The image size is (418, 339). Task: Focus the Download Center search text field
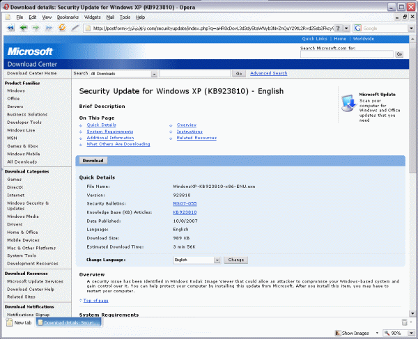194,74
